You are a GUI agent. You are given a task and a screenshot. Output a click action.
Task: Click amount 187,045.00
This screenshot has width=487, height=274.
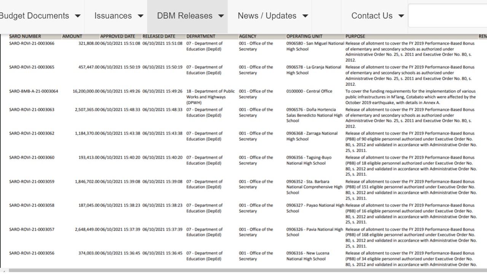pyautogui.click(x=89, y=205)
